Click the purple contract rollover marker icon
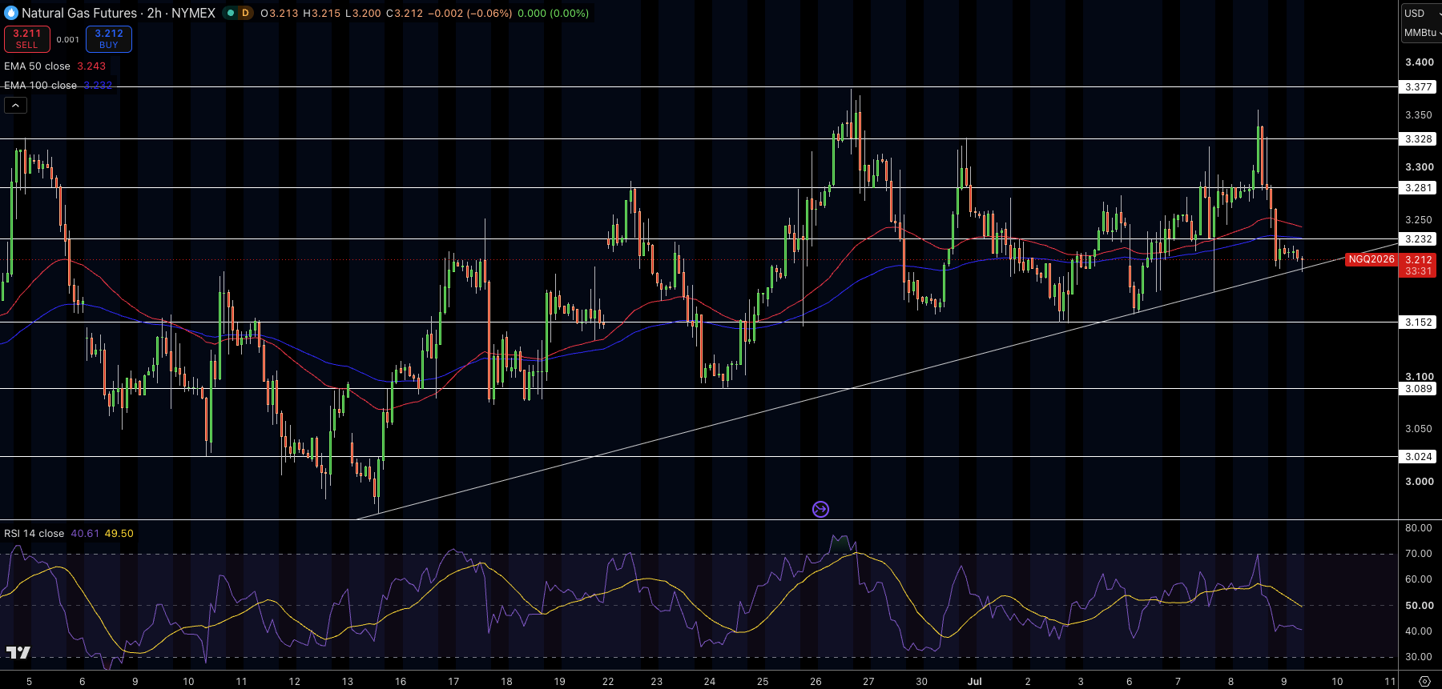This screenshot has width=1442, height=689. tap(820, 509)
